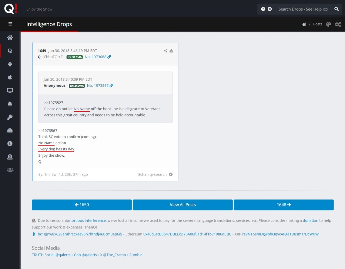Click the ID: 317346 badge

tap(75, 57)
